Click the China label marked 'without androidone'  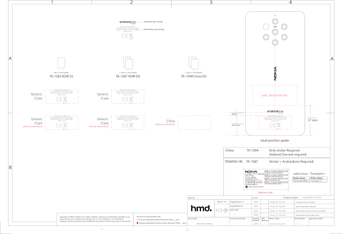[x=165, y=122]
